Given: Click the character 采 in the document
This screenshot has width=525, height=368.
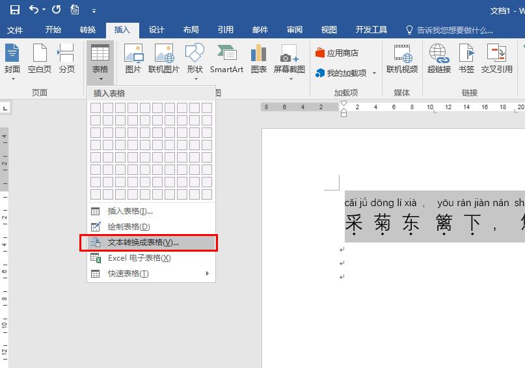Looking at the screenshot, I should click(354, 222).
